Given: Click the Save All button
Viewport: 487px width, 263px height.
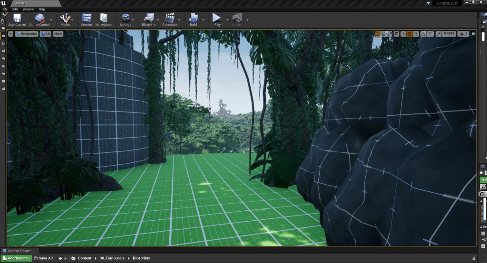Looking at the screenshot, I should coord(43,258).
